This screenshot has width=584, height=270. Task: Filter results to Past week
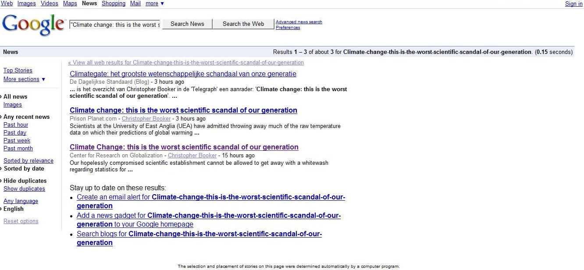[x=17, y=141]
